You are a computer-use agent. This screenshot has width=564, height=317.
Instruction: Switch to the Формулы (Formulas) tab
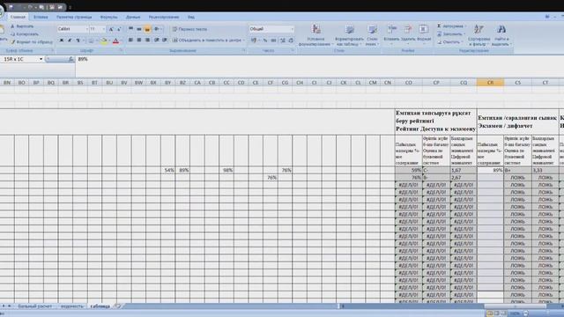(108, 17)
